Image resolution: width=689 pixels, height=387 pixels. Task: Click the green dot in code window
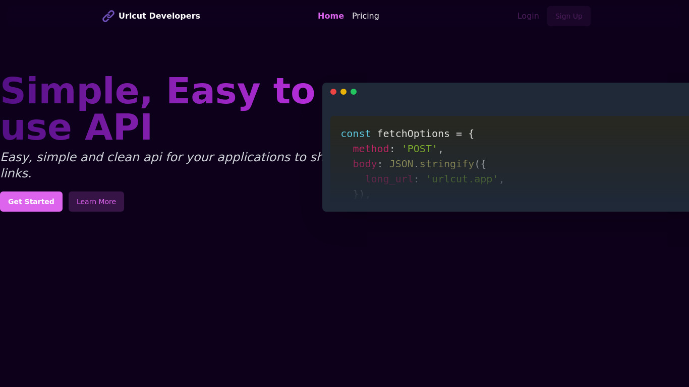[x=354, y=92]
